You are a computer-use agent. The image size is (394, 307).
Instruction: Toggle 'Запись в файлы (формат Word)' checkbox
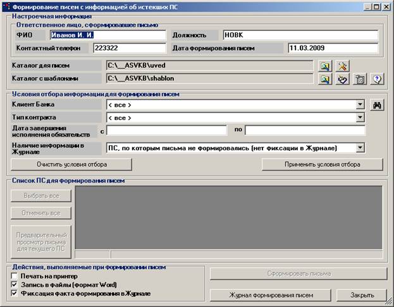15,286
